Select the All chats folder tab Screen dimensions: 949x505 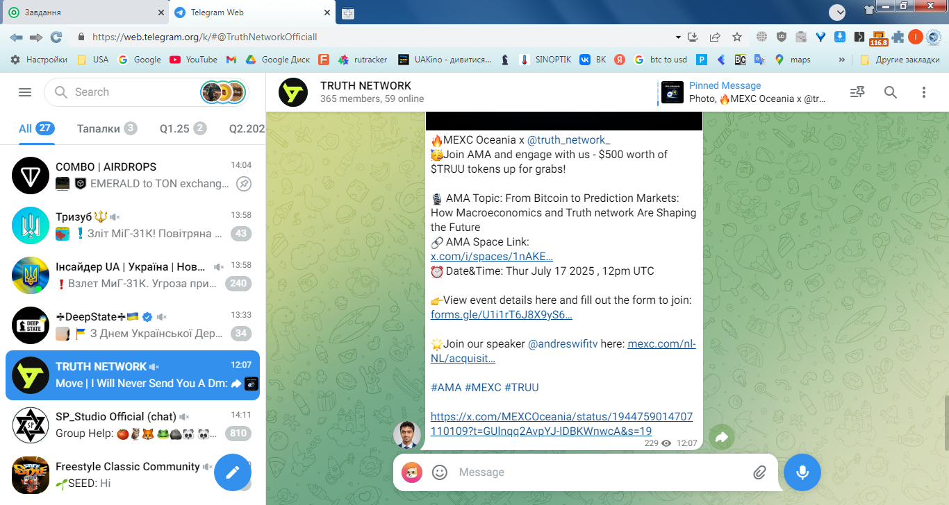coord(36,128)
